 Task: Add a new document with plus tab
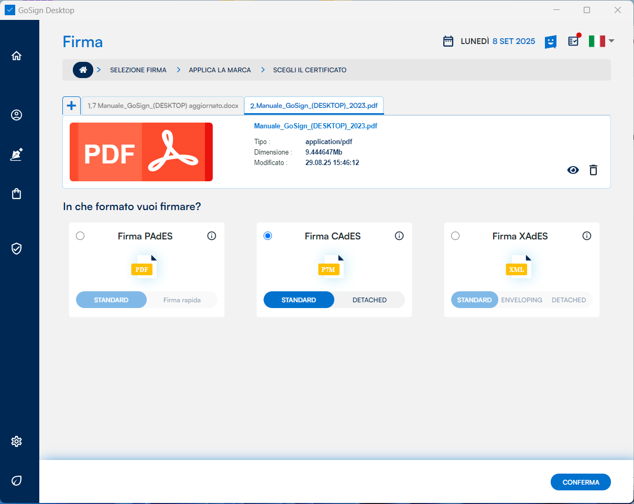tap(71, 105)
